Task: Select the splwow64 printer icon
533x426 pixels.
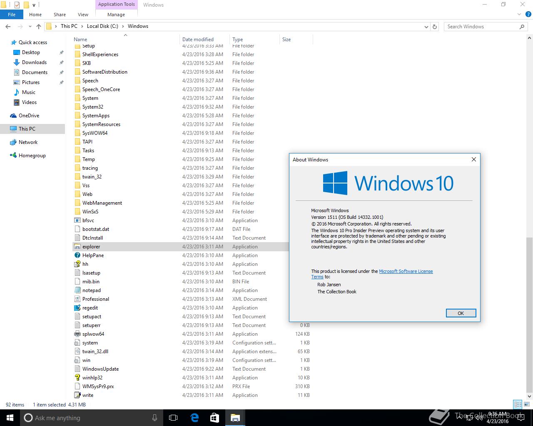Action: tap(77, 334)
